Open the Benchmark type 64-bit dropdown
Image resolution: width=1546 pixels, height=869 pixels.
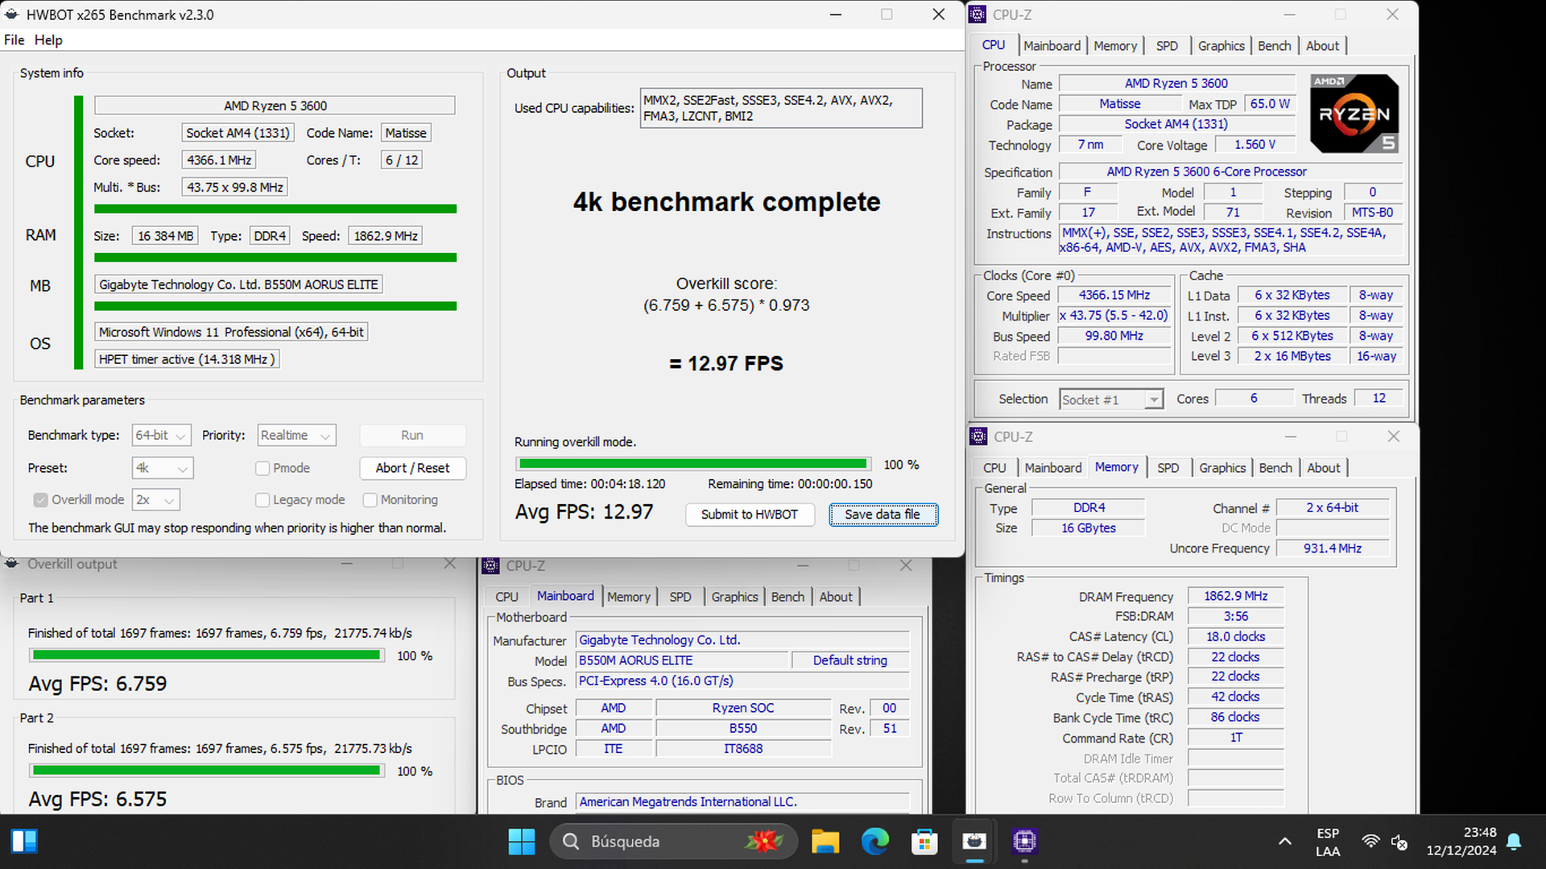tap(161, 435)
